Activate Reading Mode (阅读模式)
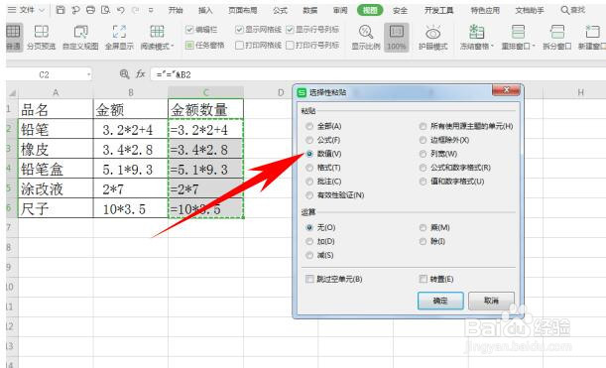 156,37
